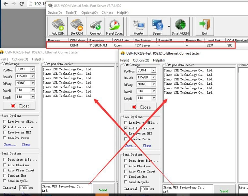Enable Receive As HEX in left window
Screen dimensions: 248x196
[5, 133]
